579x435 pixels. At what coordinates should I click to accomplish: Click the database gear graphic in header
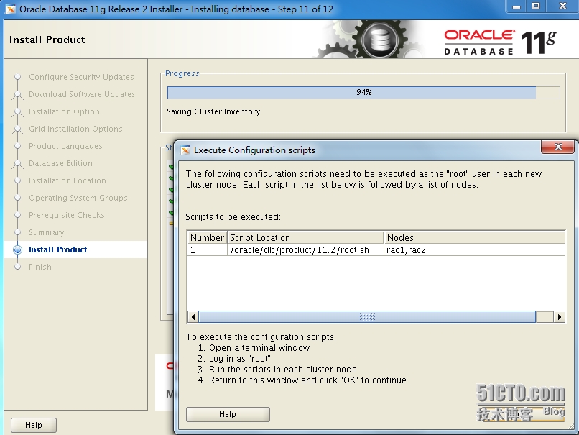click(379, 40)
